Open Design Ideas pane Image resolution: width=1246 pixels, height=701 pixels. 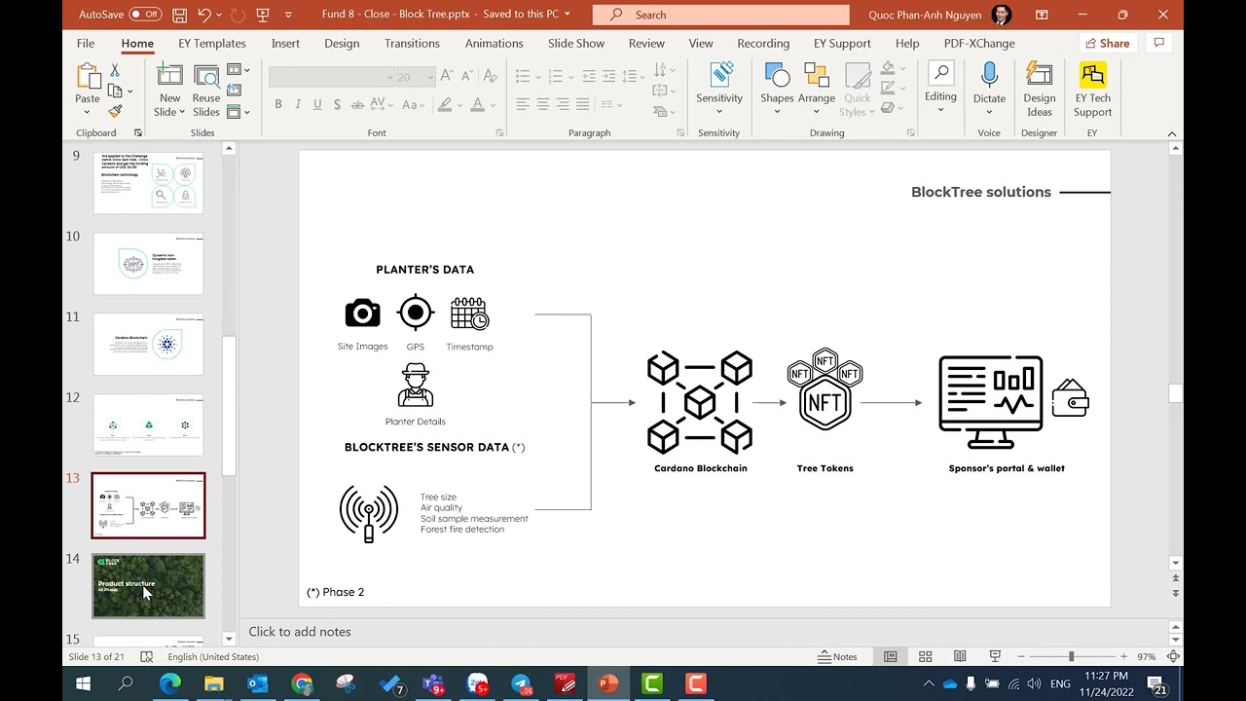(1039, 91)
